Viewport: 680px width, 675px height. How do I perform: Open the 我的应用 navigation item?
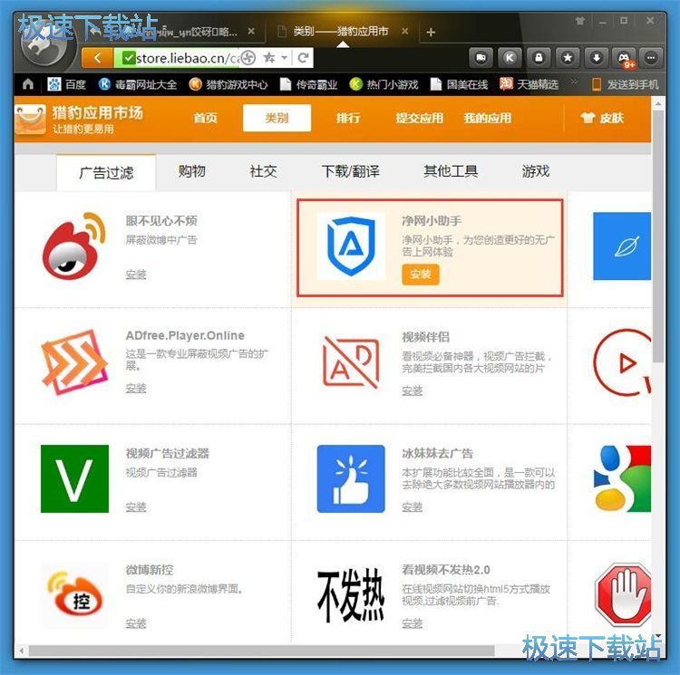coord(488,118)
